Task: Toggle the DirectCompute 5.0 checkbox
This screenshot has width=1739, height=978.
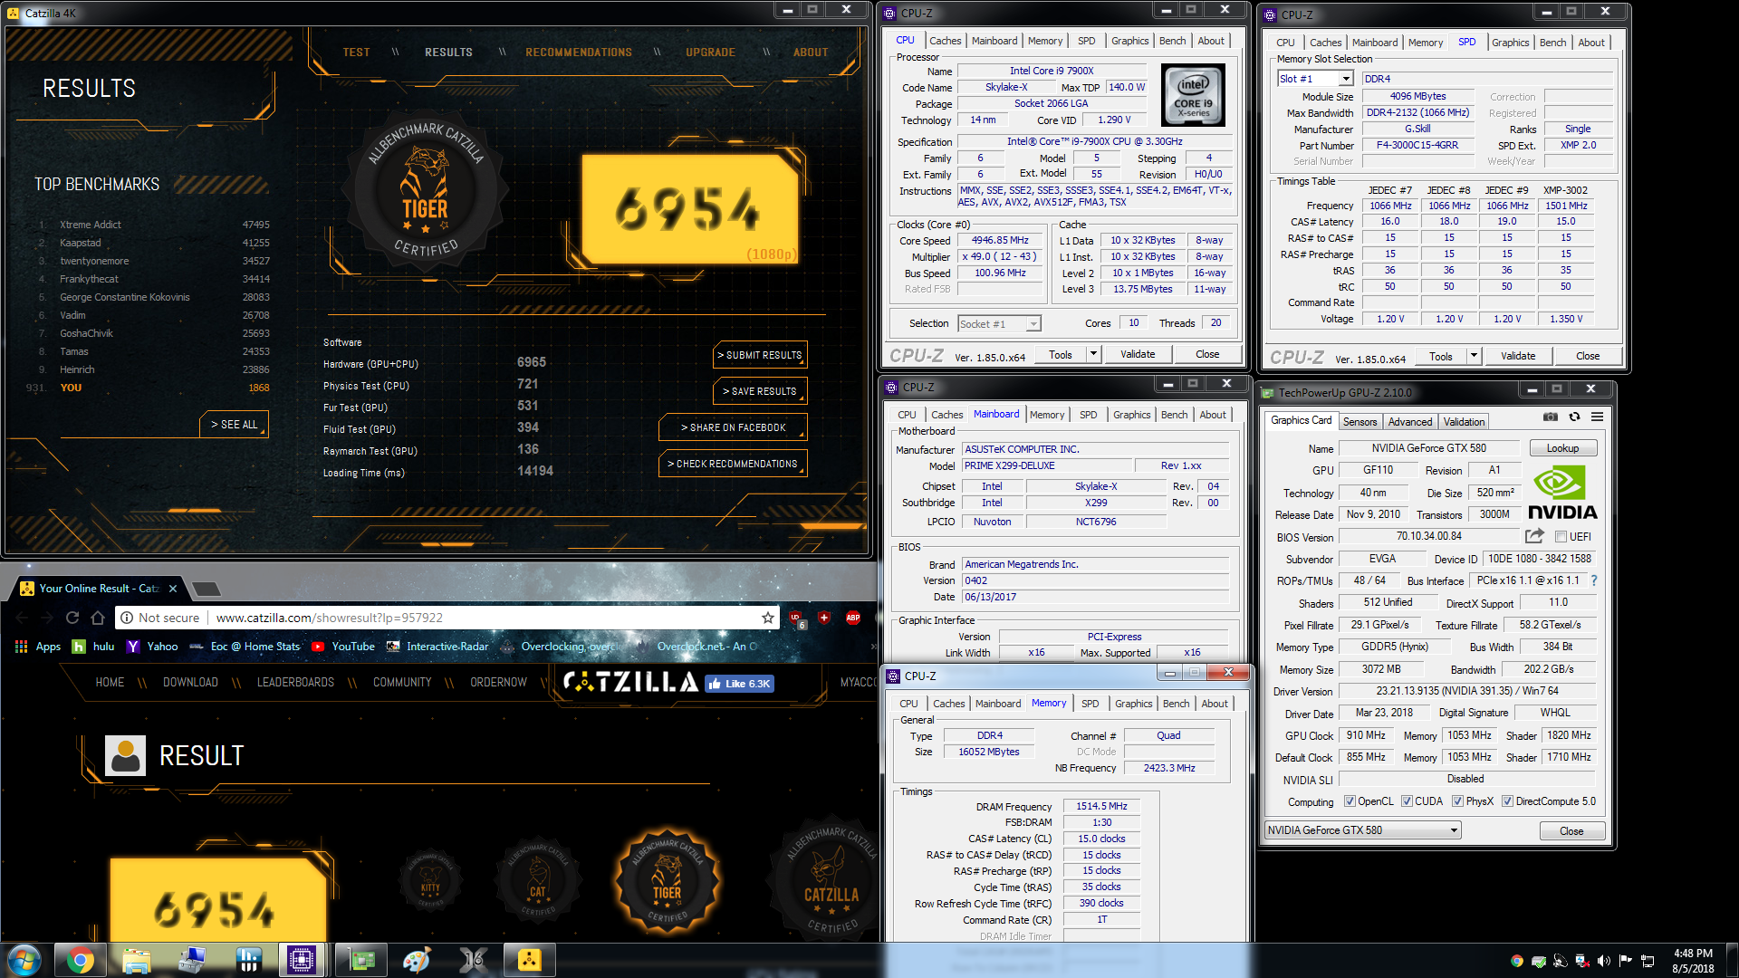Action: point(1507,801)
